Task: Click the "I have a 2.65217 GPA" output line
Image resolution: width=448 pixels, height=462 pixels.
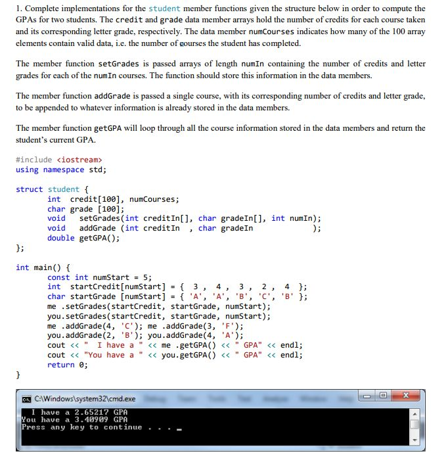Action: pyautogui.click(x=79, y=412)
